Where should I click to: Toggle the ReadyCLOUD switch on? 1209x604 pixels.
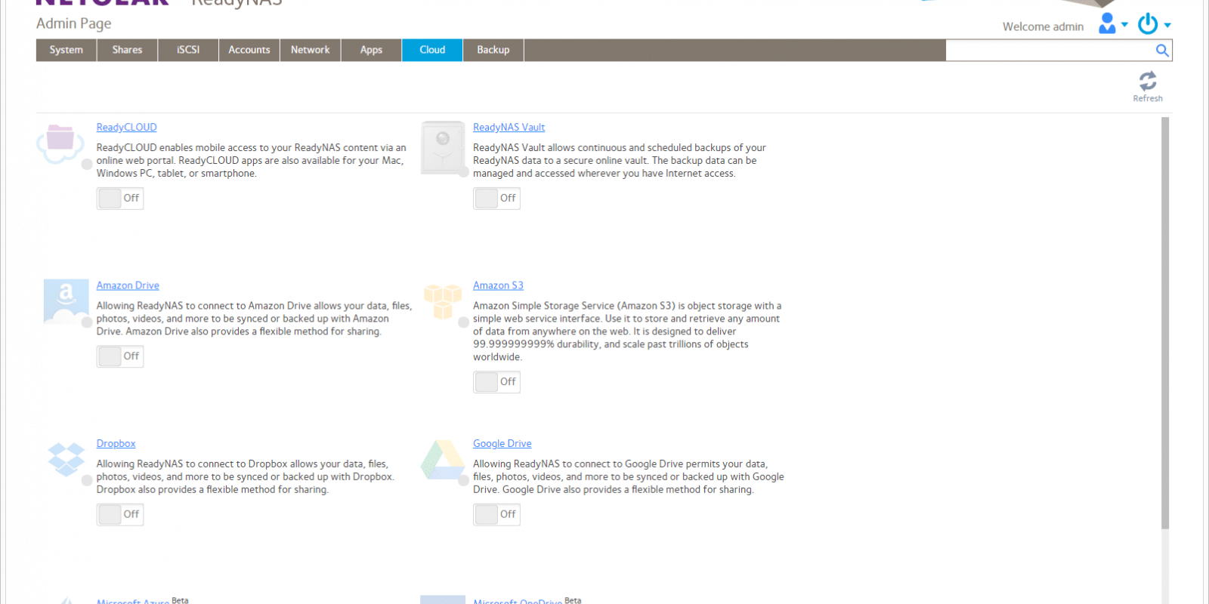[120, 199]
